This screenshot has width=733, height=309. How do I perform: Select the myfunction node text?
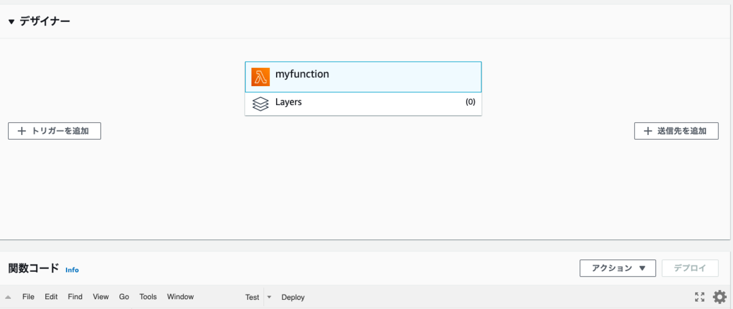coord(302,74)
